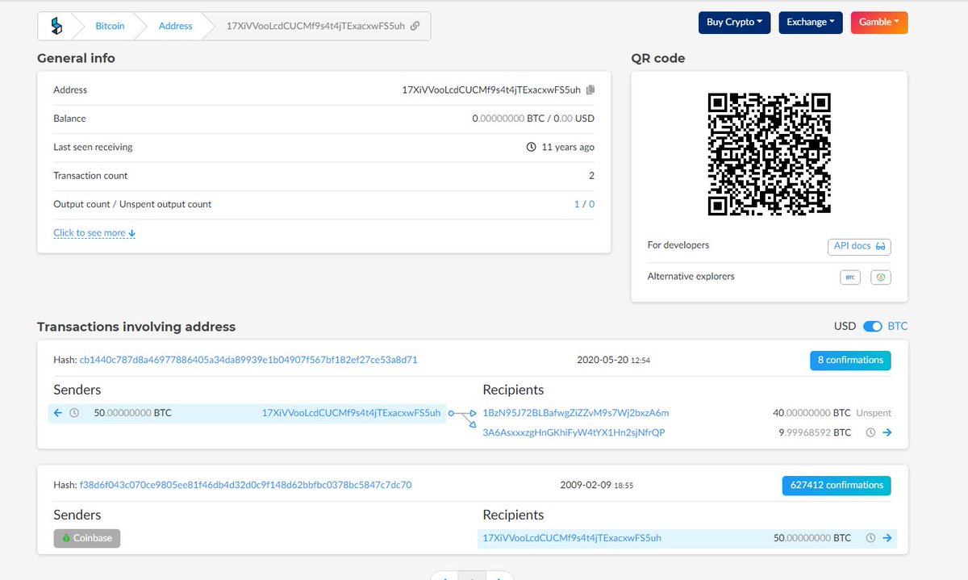The height and width of the screenshot is (580, 968).
Task: Click the 2020-05-20 12:54 timestamp
Action: pos(614,360)
